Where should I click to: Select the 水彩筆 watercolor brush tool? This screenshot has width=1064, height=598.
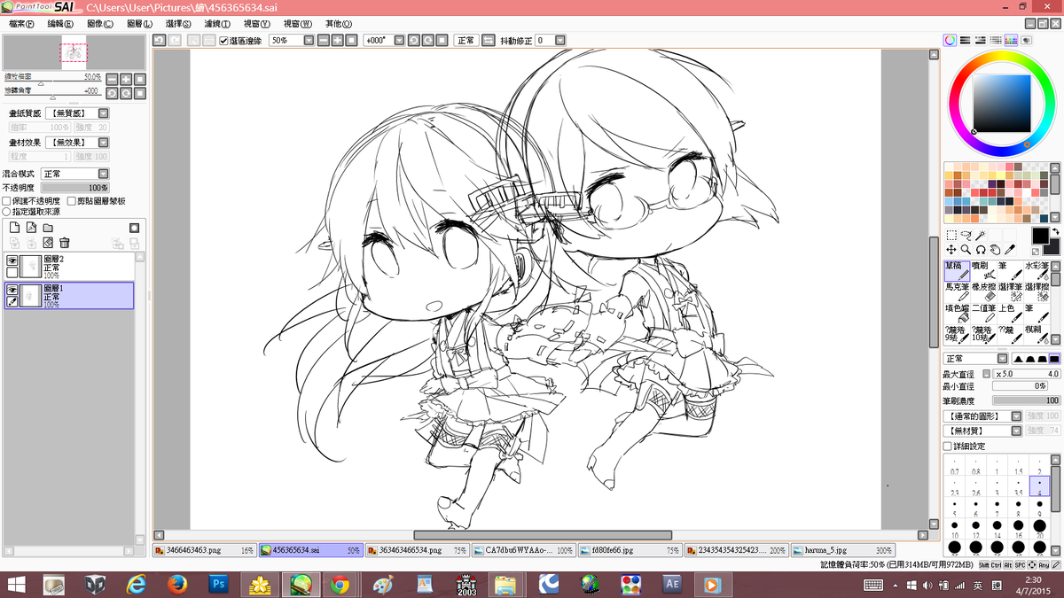pyautogui.click(x=1037, y=271)
